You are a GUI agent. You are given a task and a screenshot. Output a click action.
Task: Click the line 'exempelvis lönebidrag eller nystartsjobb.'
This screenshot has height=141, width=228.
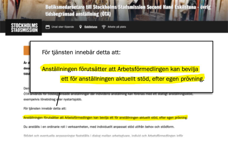tap(53, 99)
